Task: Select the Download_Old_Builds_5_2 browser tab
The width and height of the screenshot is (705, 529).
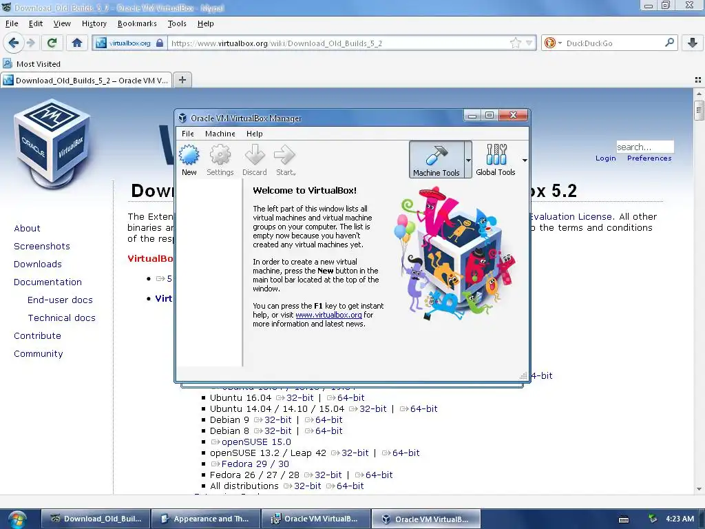Action: pyautogui.click(x=86, y=80)
